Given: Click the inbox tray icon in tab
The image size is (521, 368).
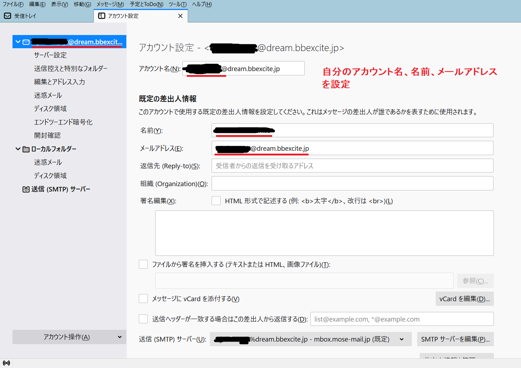Looking at the screenshot, I should pyautogui.click(x=7, y=16).
